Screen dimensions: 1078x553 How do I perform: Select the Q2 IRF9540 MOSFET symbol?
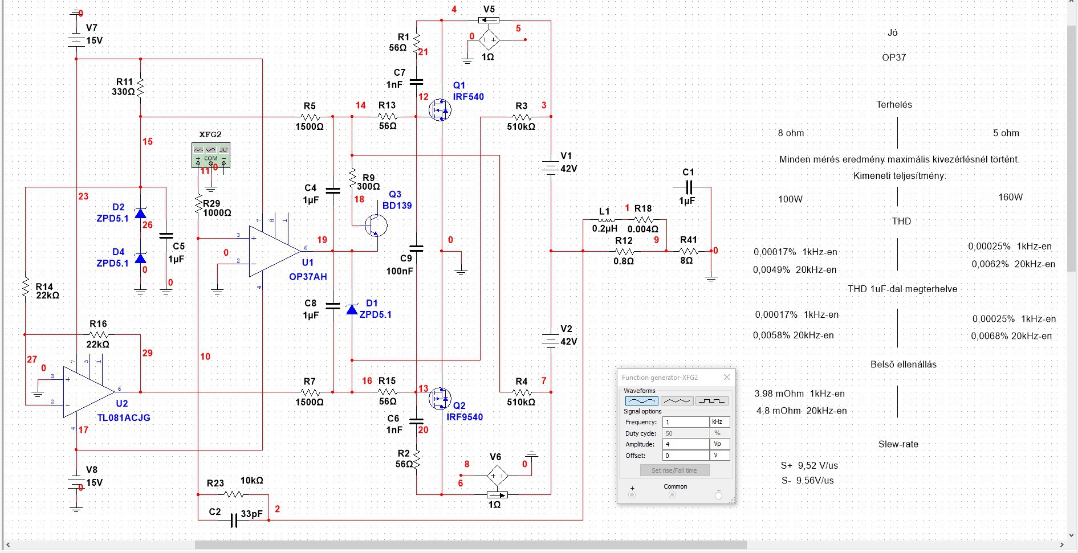coord(440,399)
